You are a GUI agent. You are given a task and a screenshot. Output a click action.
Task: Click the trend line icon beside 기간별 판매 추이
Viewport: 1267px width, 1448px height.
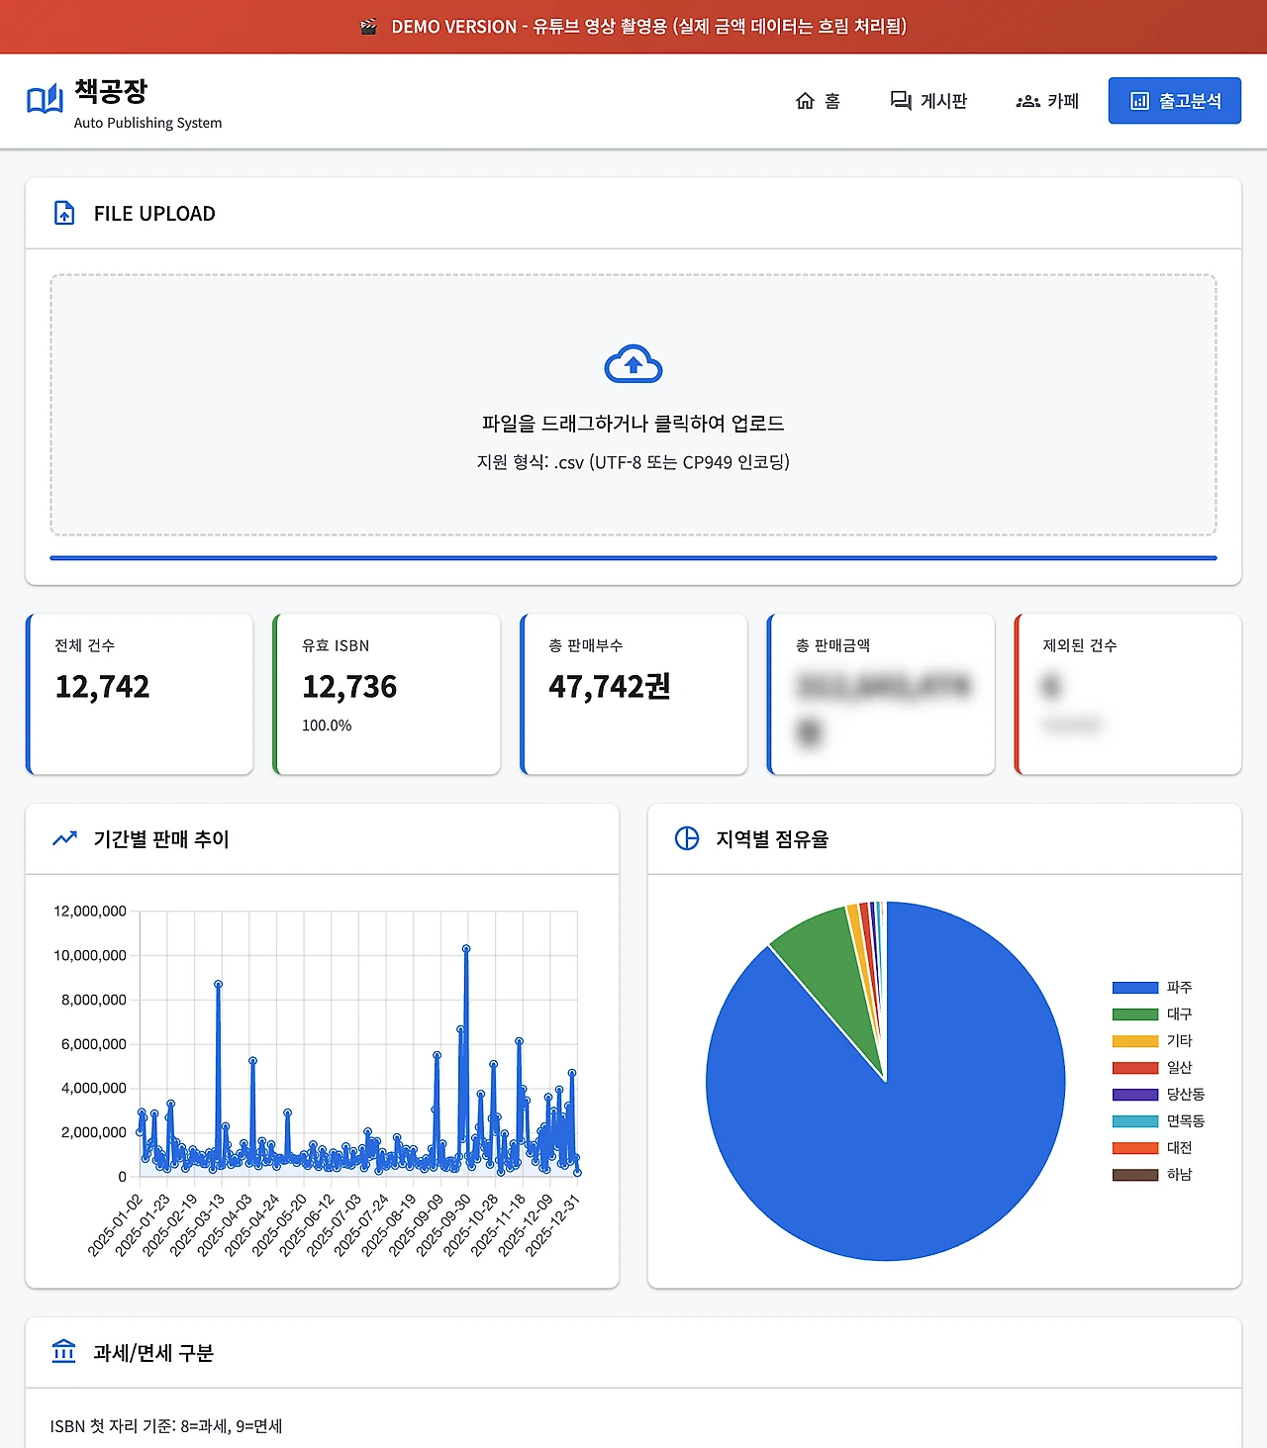(x=64, y=838)
